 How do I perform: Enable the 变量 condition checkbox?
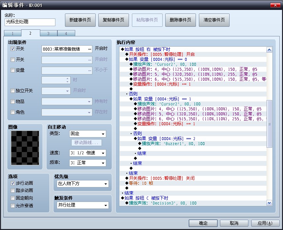click(x=13, y=70)
